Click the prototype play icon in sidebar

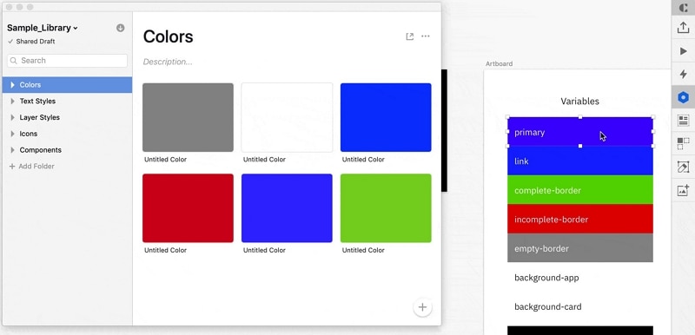point(683,51)
